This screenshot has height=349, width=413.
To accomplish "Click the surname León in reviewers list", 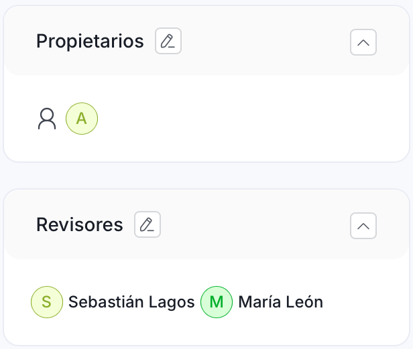I will coord(306,302).
